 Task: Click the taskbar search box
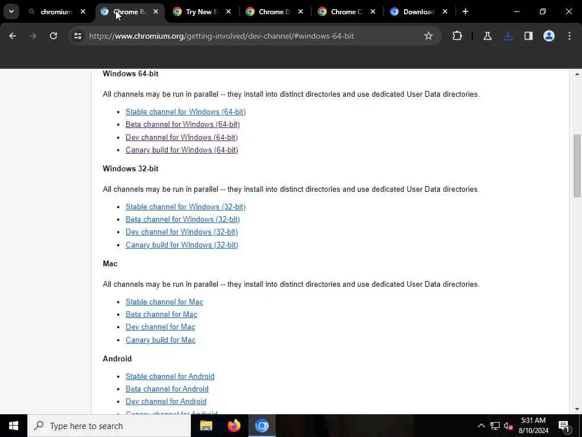point(109,426)
